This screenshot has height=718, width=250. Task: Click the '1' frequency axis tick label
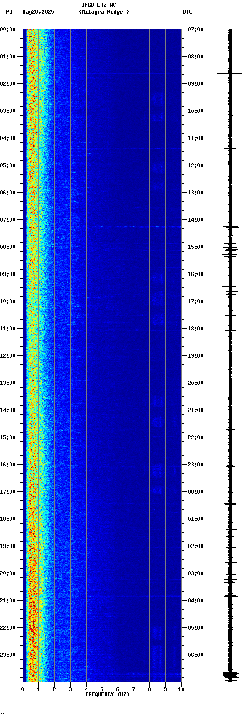pos(38,689)
